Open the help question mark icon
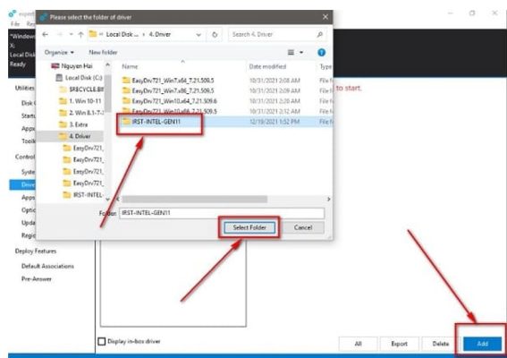Image resolution: width=507 pixels, height=358 pixels. (x=321, y=53)
